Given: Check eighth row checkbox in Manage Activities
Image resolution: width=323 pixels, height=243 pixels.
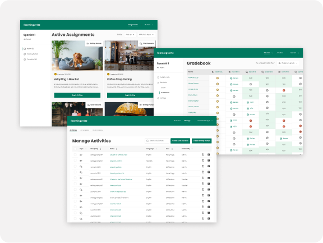Looking at the screenshot, I should tap(75, 195).
